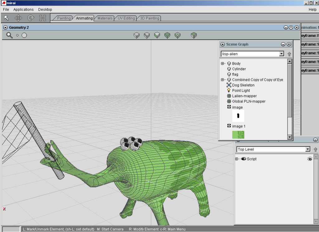Screen dimensions: 319x232
Task: Select the large circle size option
Action: coord(24,35)
